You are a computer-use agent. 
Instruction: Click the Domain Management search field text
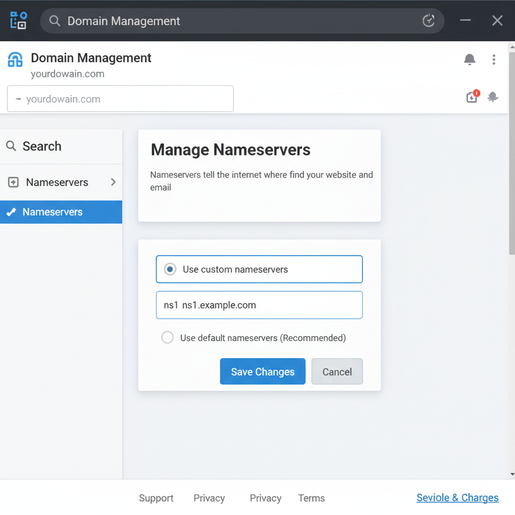click(124, 21)
